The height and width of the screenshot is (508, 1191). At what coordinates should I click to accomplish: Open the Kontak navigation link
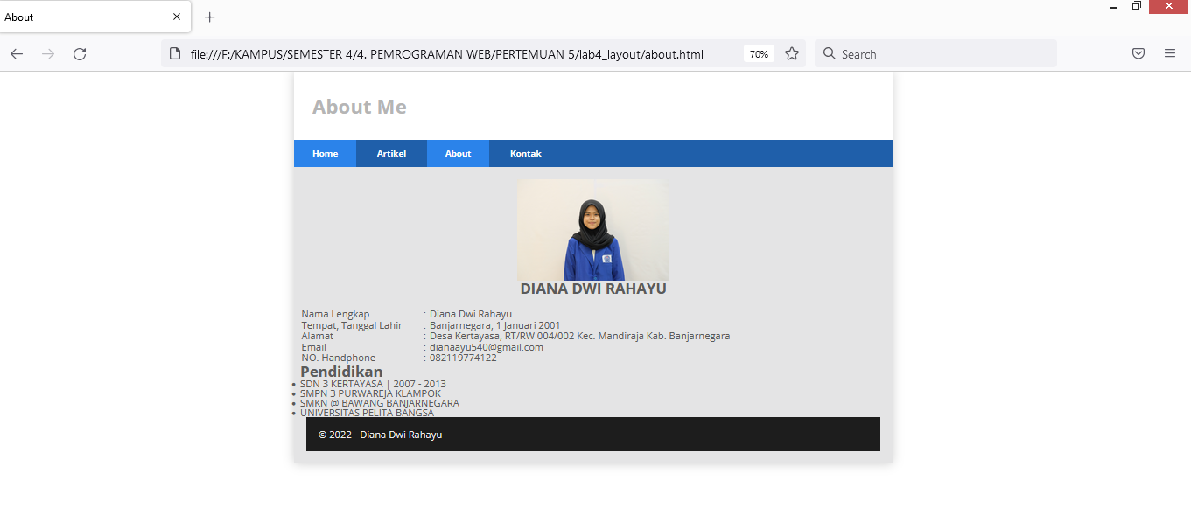[526, 154]
